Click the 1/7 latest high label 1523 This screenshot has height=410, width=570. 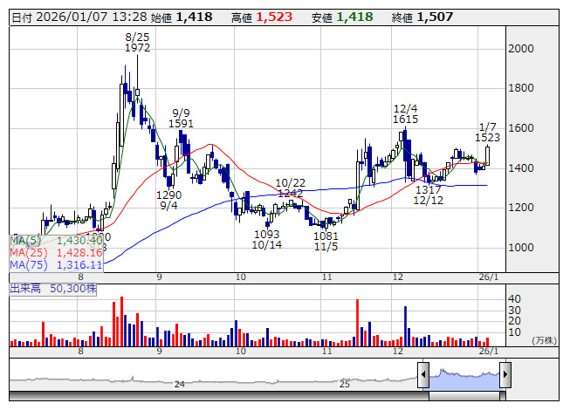click(487, 138)
